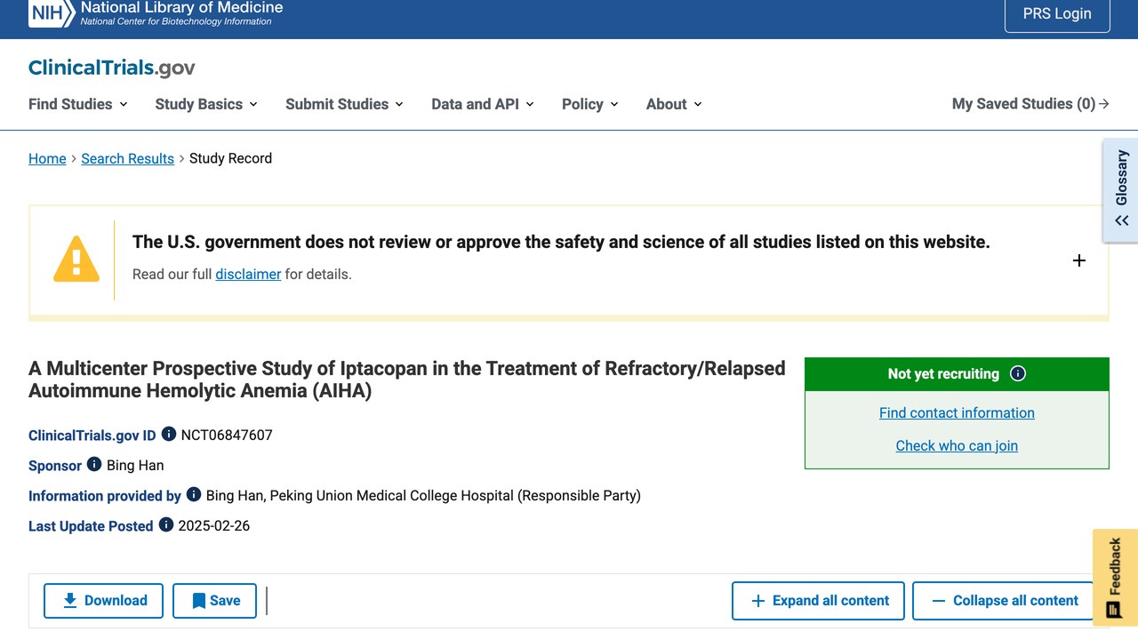
Task: Click Collapse all content button
Action: pyautogui.click(x=1003, y=601)
